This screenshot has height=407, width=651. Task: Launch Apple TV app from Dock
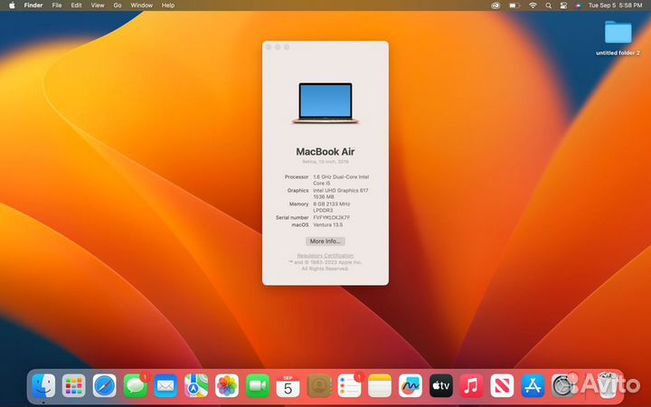(441, 386)
